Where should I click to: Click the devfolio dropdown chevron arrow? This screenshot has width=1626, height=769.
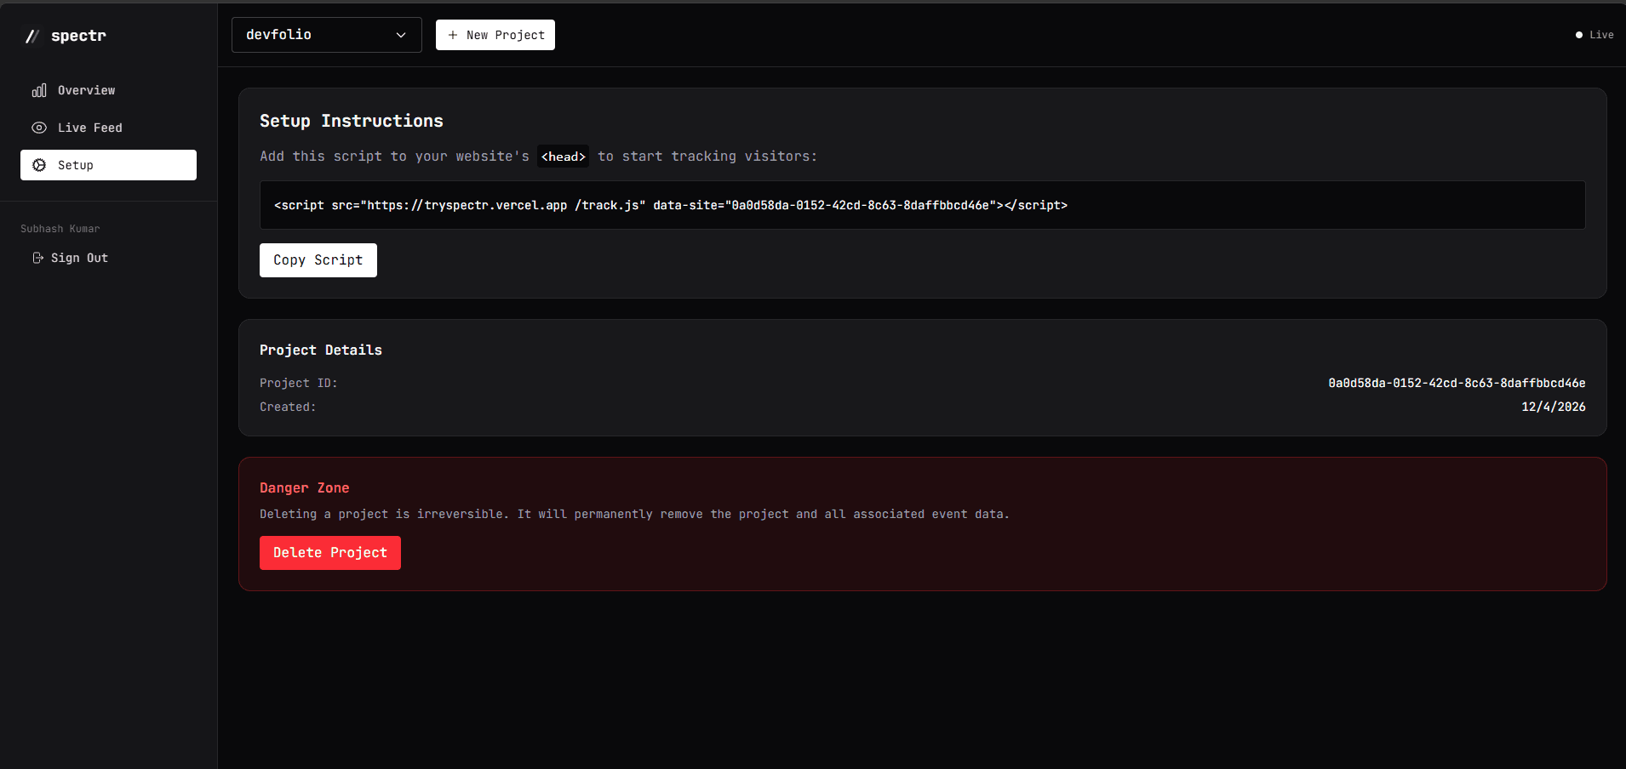click(401, 35)
